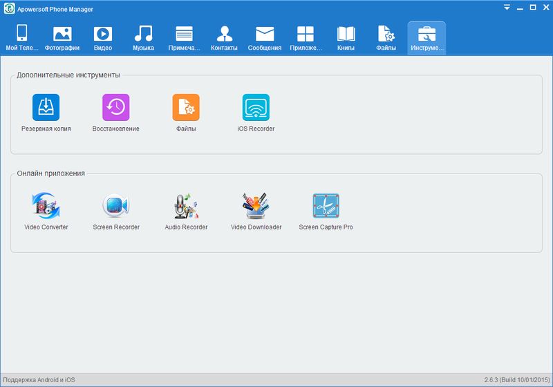Go to the Книги tab
Screen dimensions: 553x387
tap(346, 38)
